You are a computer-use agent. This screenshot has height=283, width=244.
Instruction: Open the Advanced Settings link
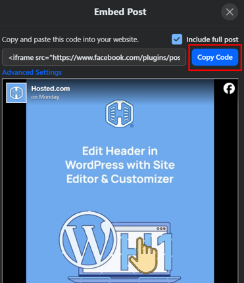point(32,72)
